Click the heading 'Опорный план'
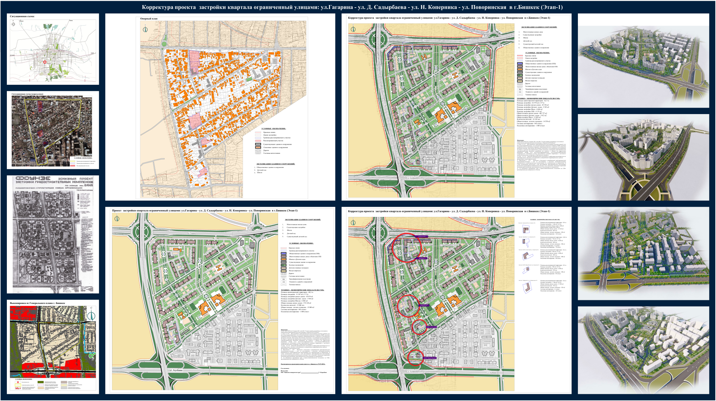Screen dimensions: 716x401 pyautogui.click(x=149, y=19)
